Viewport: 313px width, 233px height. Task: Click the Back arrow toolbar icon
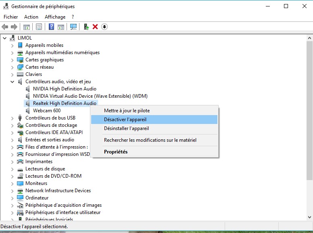5,27
